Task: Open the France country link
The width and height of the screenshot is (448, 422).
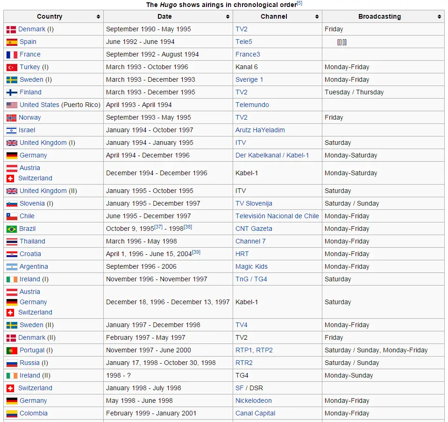Action: [x=30, y=54]
